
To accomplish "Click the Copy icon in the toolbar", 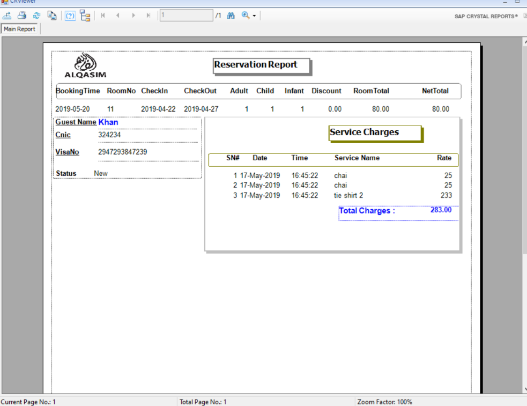I will click(52, 16).
